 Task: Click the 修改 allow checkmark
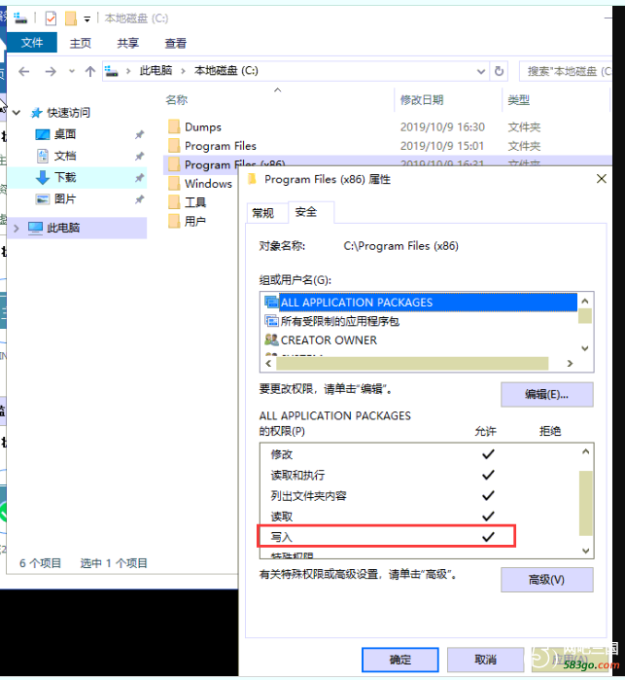tap(488, 454)
